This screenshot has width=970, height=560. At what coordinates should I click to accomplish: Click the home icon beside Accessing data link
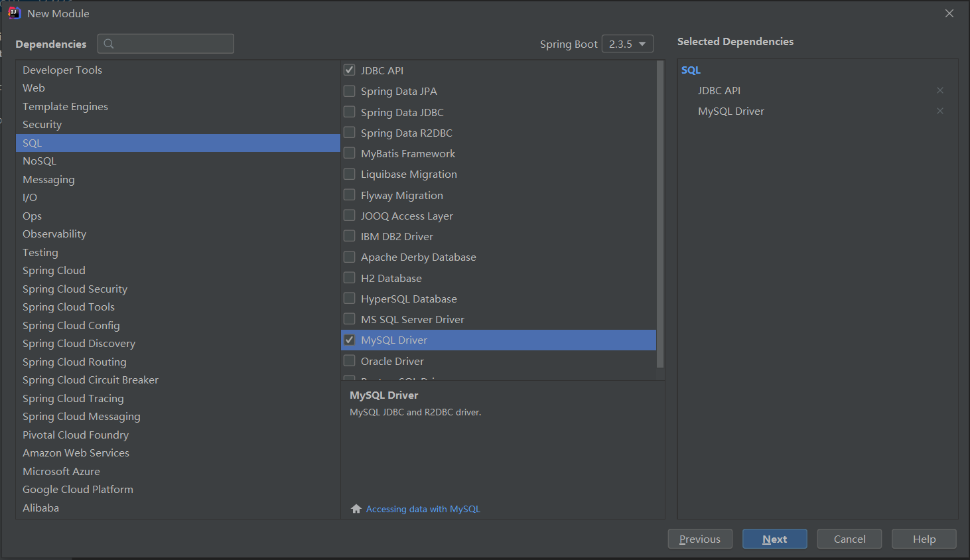click(x=356, y=509)
